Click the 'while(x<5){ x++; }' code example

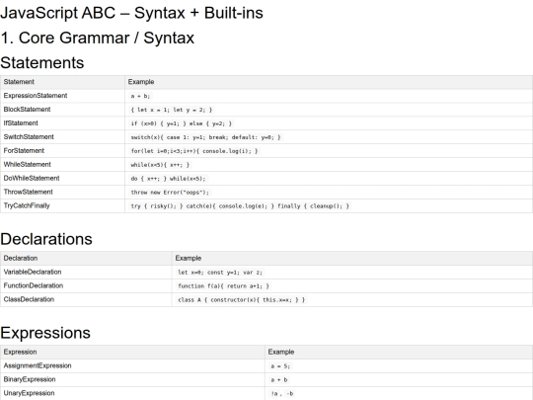coord(160,165)
